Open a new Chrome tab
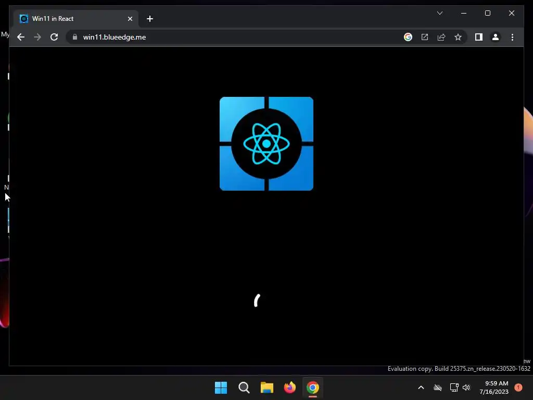This screenshot has height=400, width=533. tap(150, 19)
